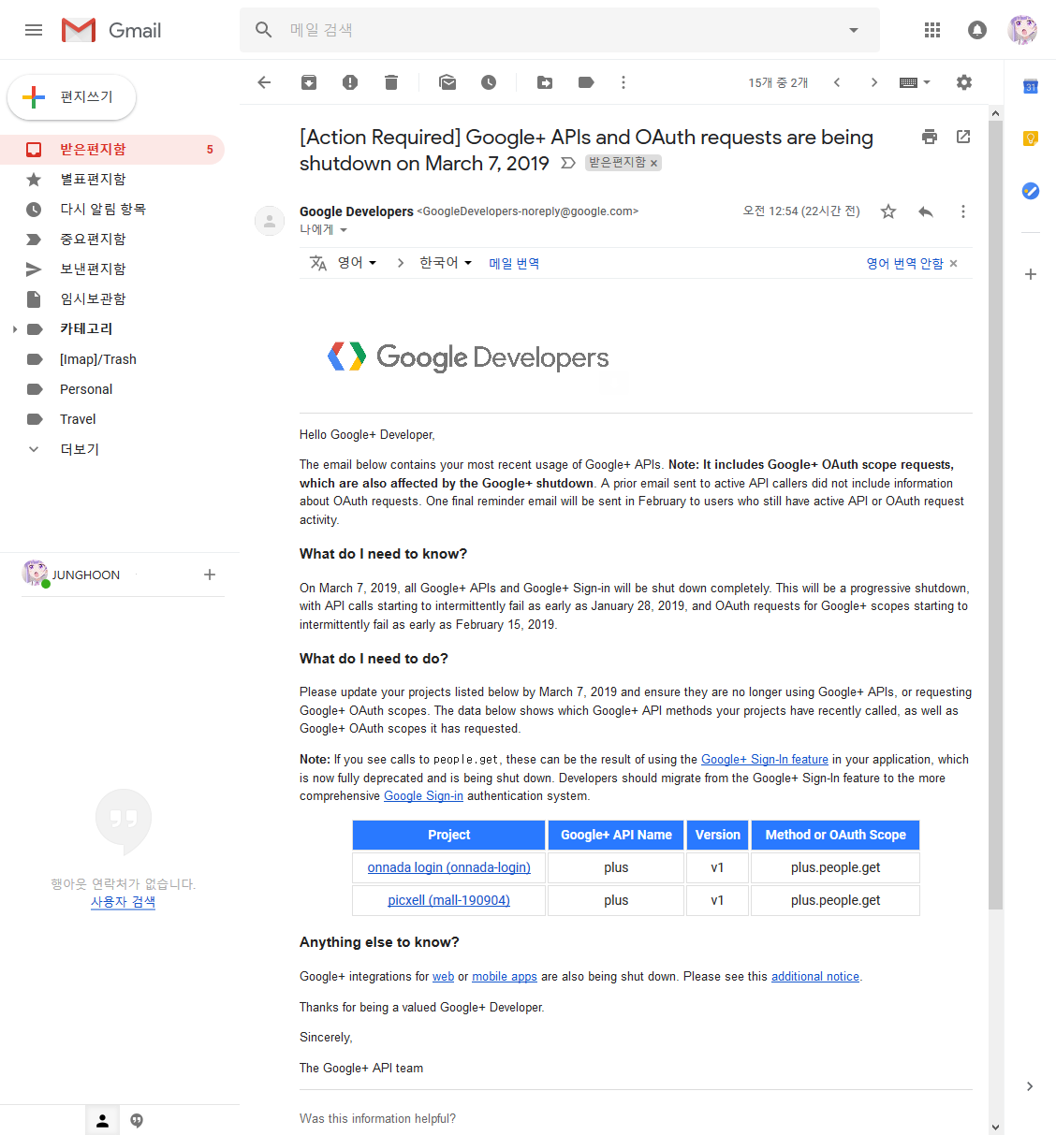Expand the 카테고리 folder tree
The image size is (1056, 1135).
pyautogui.click(x=15, y=329)
